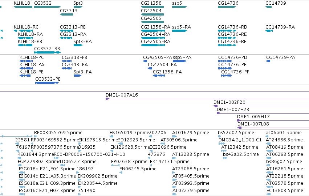Click the Spt3-PA protein feature
309x196 pixels.
(78, 76)
